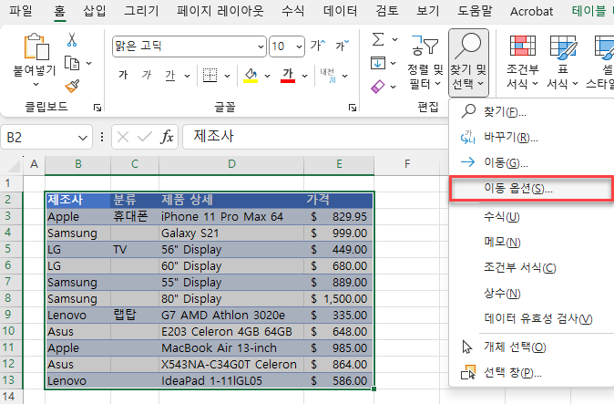The width and height of the screenshot is (614, 404).
Task: Open font name dropdown 맑은 고딕
Action: point(261,47)
